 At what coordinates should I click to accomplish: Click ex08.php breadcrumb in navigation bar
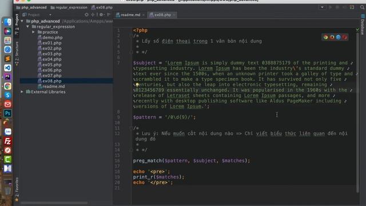102,7
